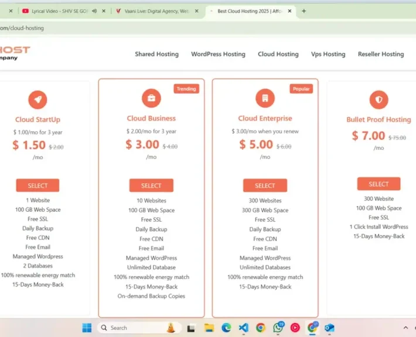416x337 pixels.
Task: Open the Windows Start menu
Action: coord(87,328)
